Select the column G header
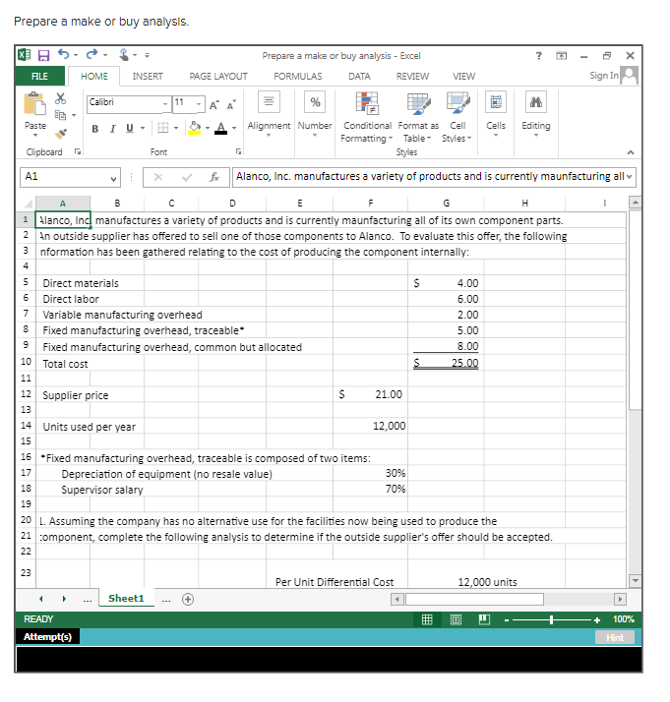Viewport: 670px width, 702px height. [x=446, y=204]
